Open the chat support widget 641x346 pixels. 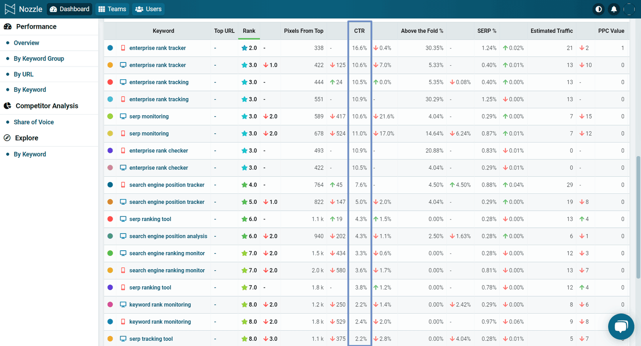coord(621,327)
